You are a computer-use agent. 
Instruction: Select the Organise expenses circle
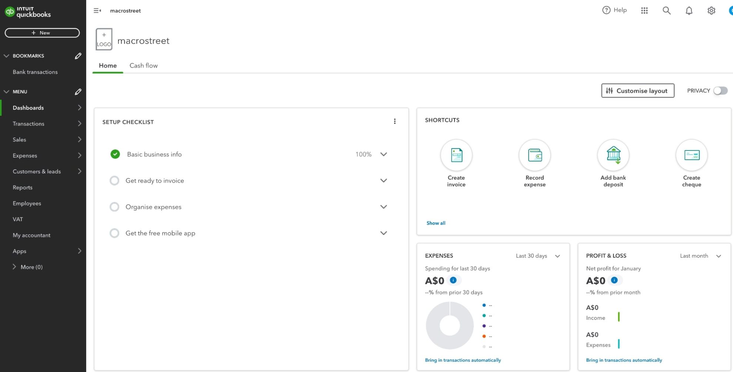(x=114, y=207)
